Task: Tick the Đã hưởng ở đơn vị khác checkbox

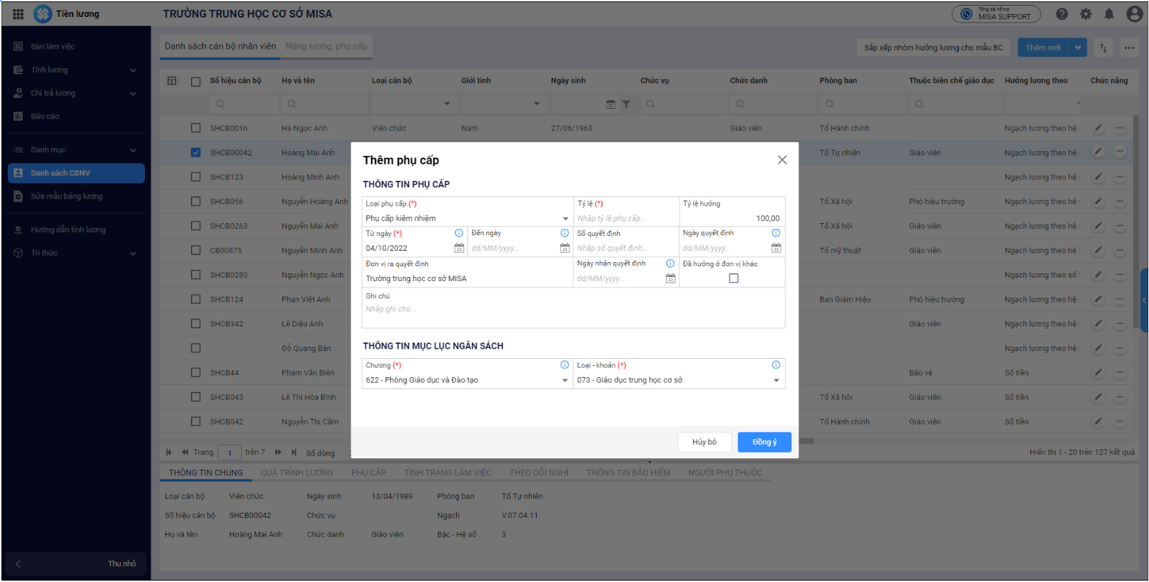Action: pyautogui.click(x=733, y=278)
